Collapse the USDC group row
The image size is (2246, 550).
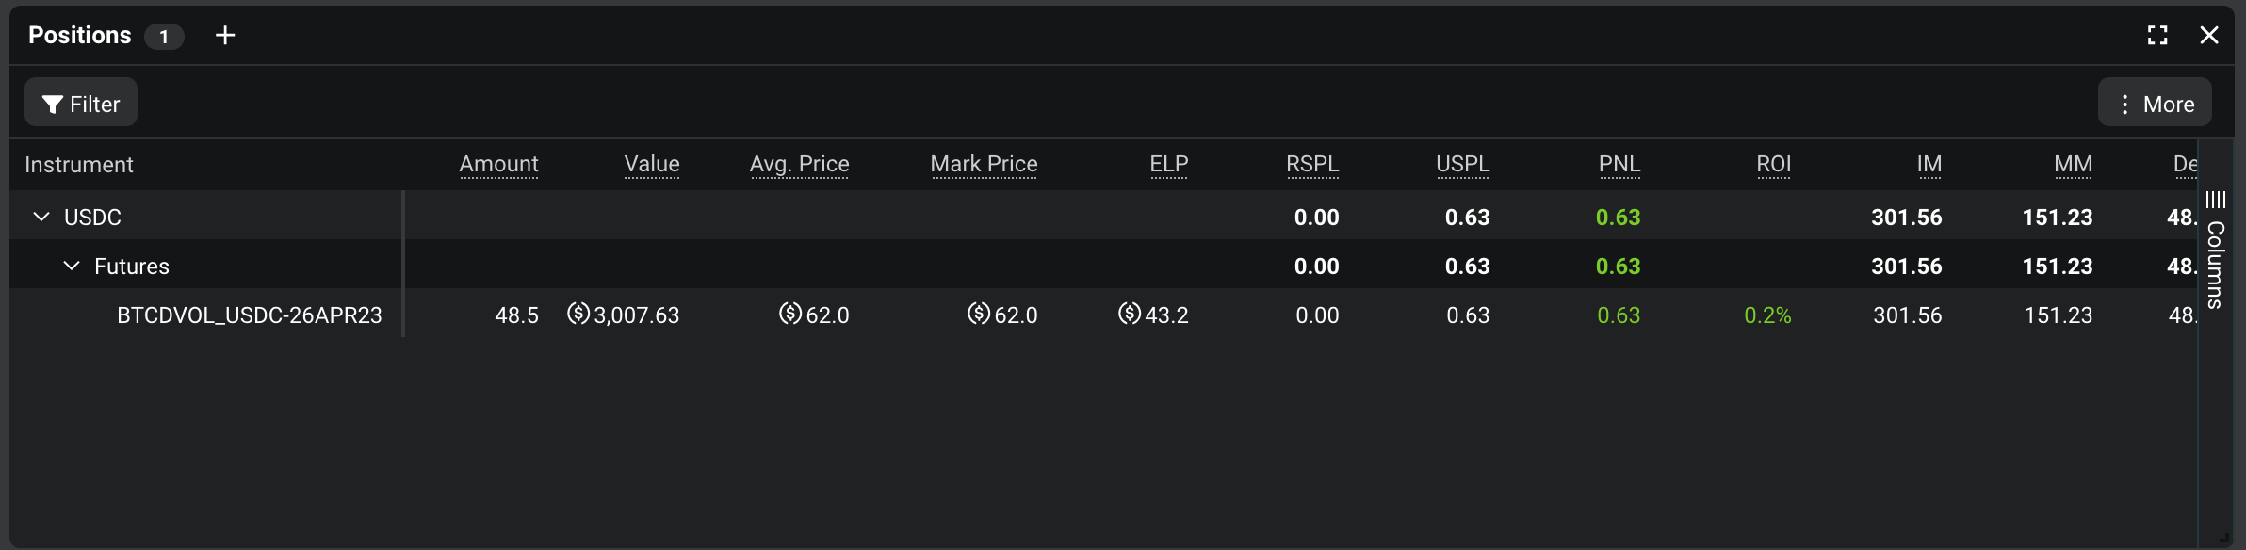41,217
